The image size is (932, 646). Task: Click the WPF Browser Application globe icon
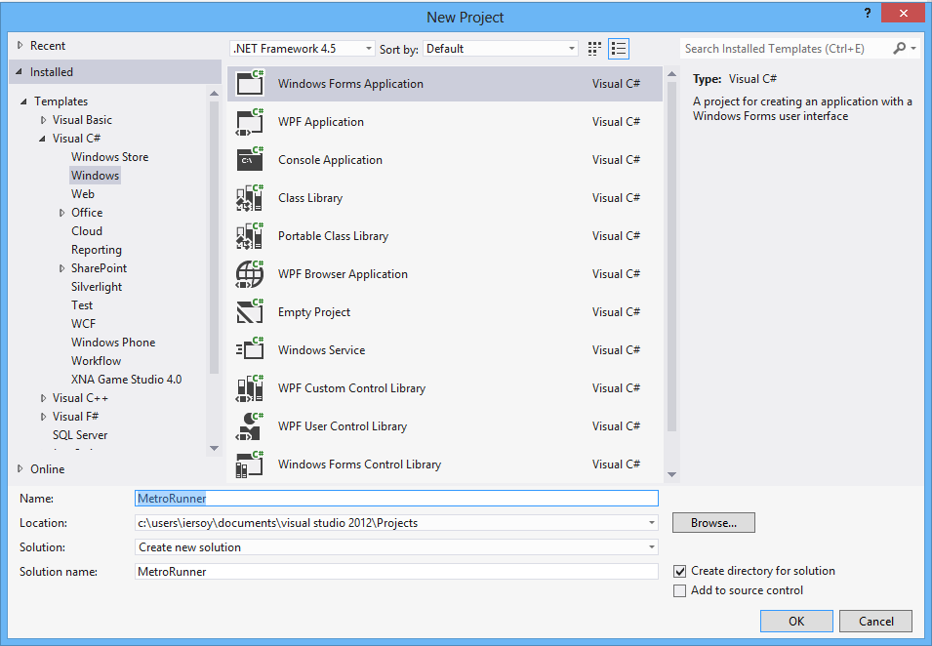tap(250, 274)
